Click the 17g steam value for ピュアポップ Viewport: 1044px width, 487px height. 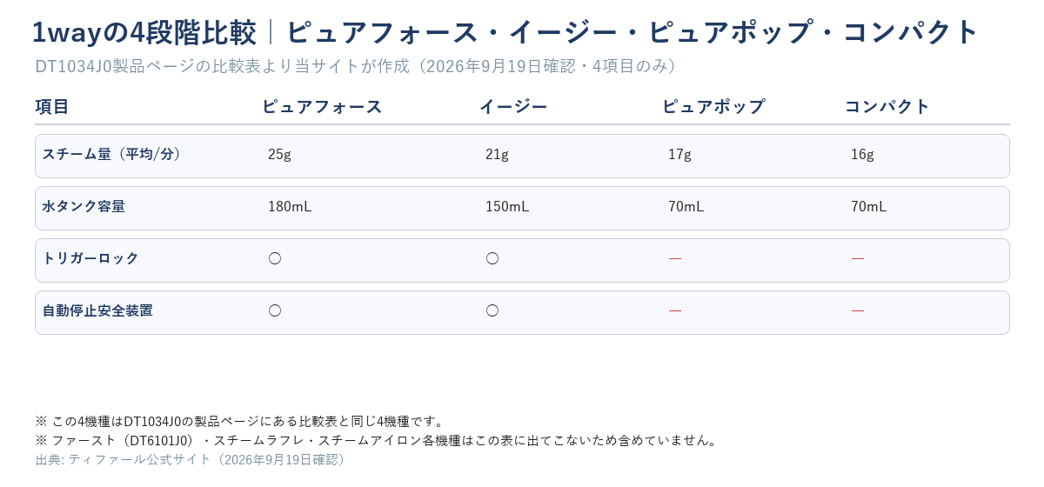(679, 155)
